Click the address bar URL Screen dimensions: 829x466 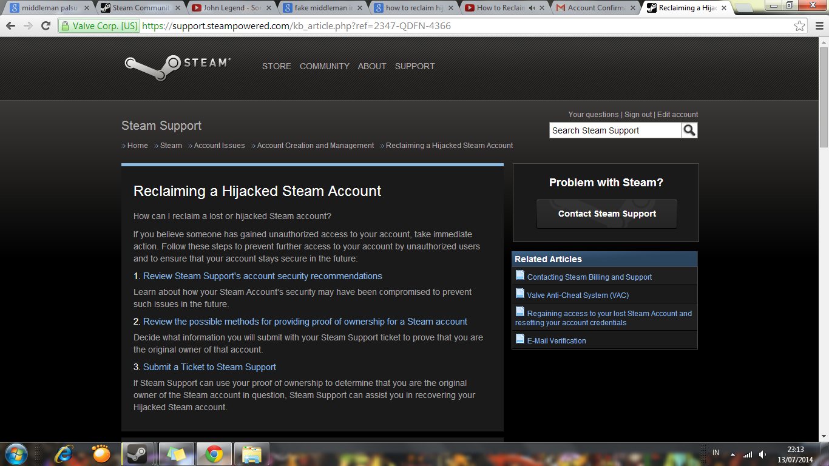(297, 26)
